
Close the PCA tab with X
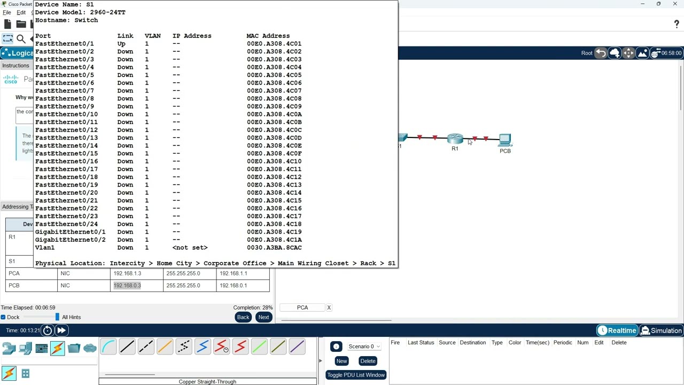(x=329, y=307)
